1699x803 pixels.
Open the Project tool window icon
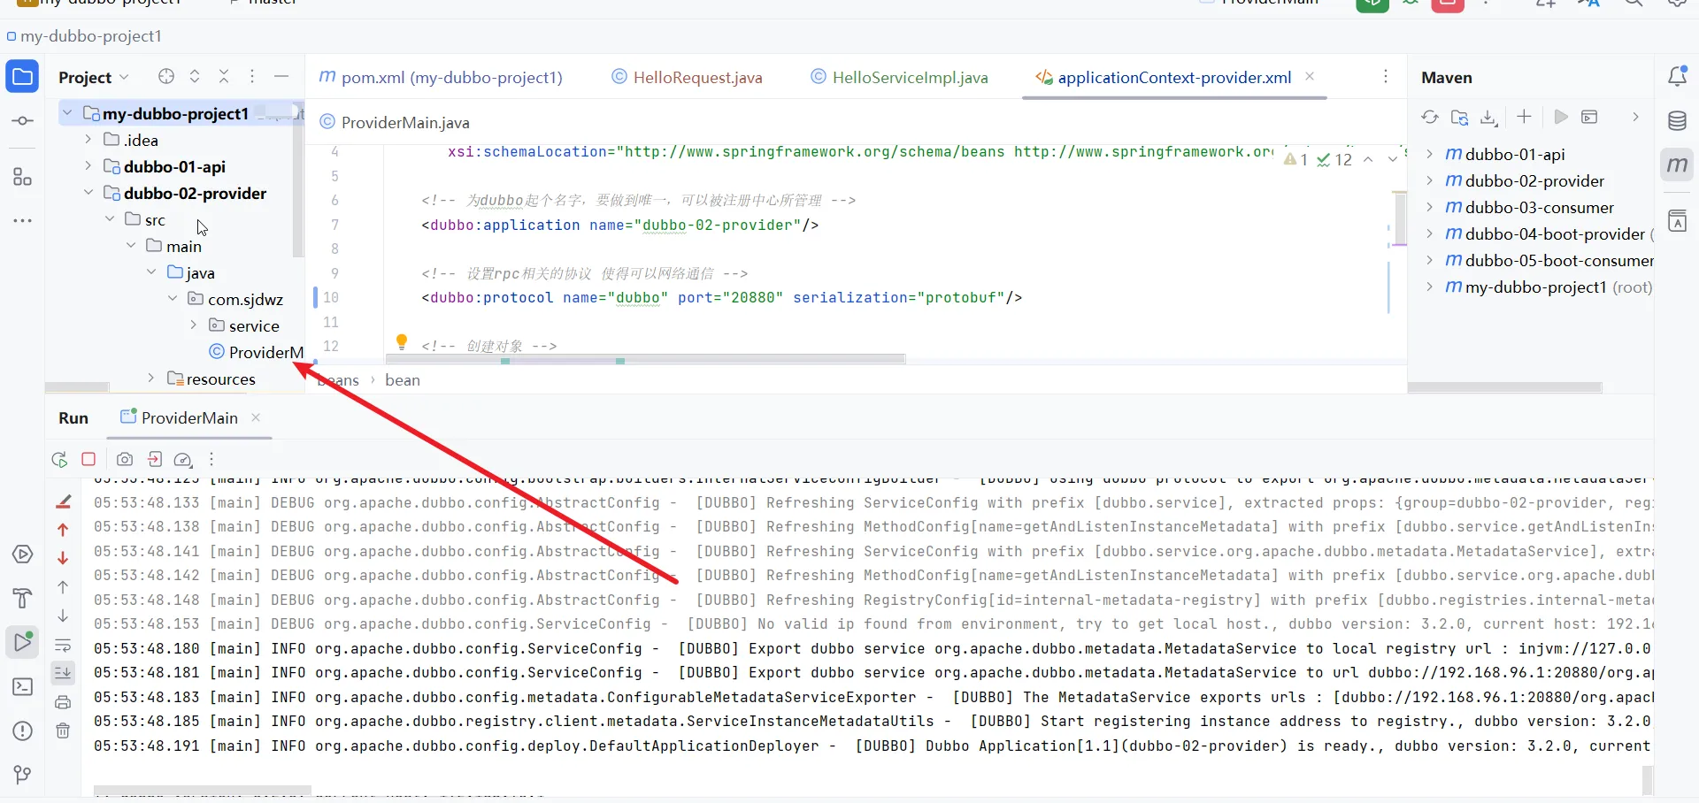(22, 77)
